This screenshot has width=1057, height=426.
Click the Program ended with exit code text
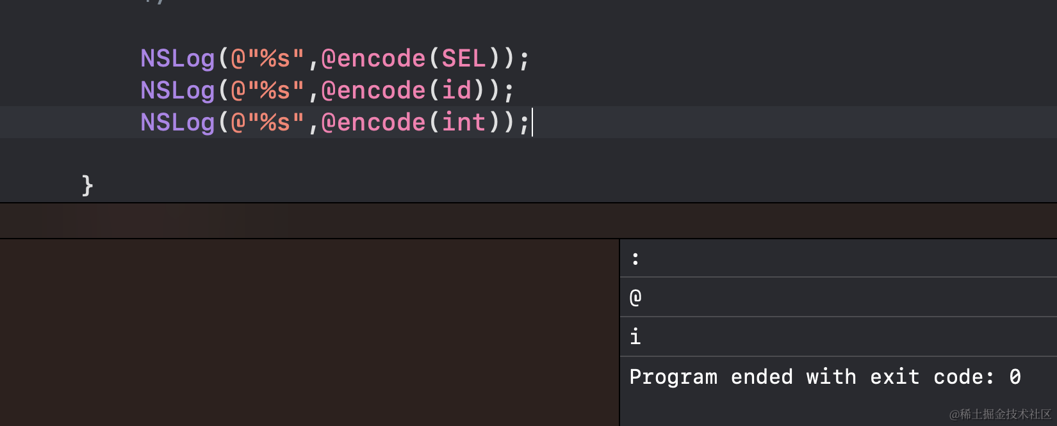tap(824, 377)
